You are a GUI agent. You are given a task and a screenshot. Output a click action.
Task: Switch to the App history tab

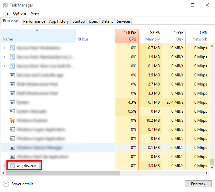click(59, 21)
